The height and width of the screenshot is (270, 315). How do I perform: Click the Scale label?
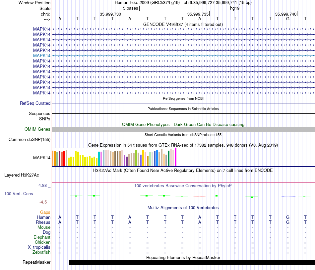pos(45,8)
